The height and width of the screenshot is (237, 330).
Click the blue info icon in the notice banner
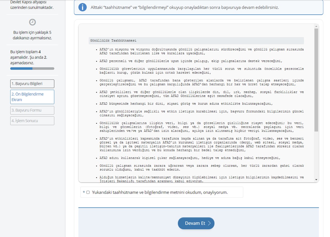pyautogui.click(x=82, y=7)
